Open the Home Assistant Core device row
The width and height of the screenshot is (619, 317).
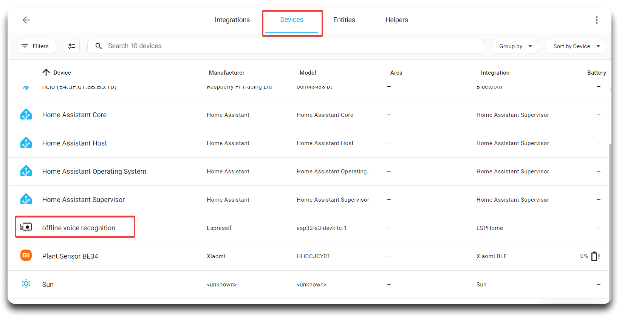pos(308,115)
